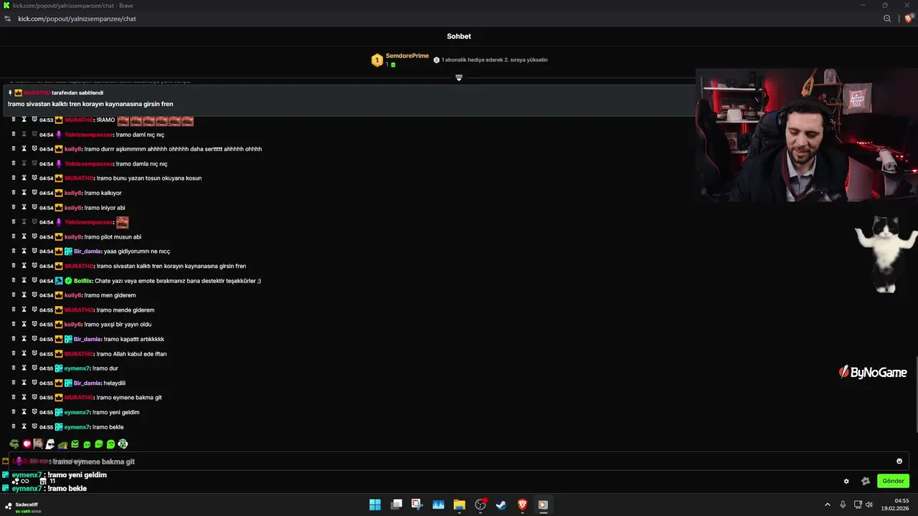918x516 pixels.
Task: Click ban shield on "yaaa gidiyorumm ne nıcç" row
Action: pyautogui.click(x=34, y=251)
